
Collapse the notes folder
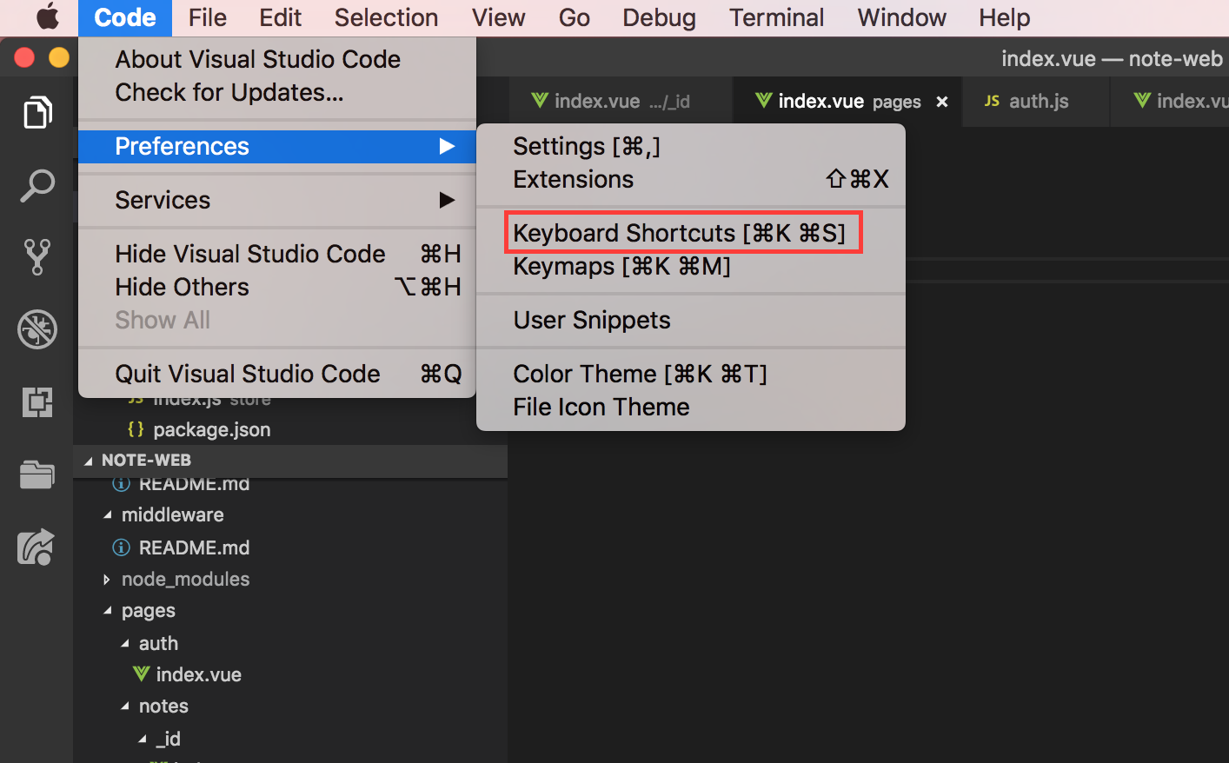(124, 707)
